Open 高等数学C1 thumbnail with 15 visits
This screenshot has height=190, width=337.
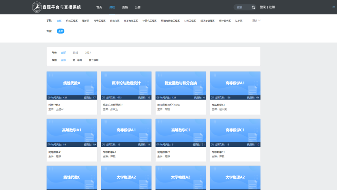tap(235, 133)
